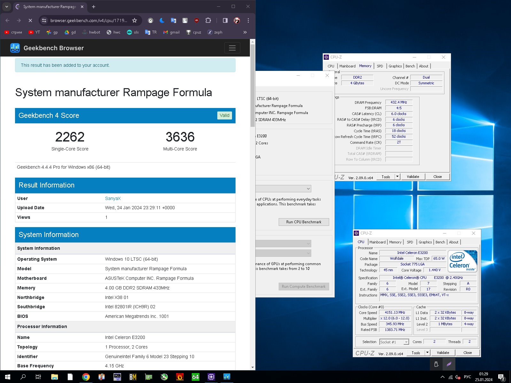The width and height of the screenshot is (511, 383).
Task: Open the Geekbench Browser hamburger menu
Action: click(x=232, y=48)
